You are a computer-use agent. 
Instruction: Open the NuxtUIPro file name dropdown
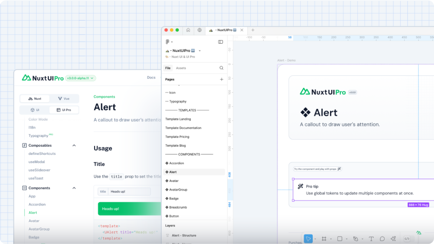200,50
